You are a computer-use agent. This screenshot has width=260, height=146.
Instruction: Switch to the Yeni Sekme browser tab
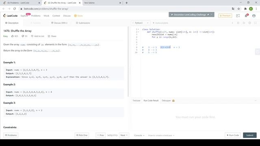tap(102, 3)
